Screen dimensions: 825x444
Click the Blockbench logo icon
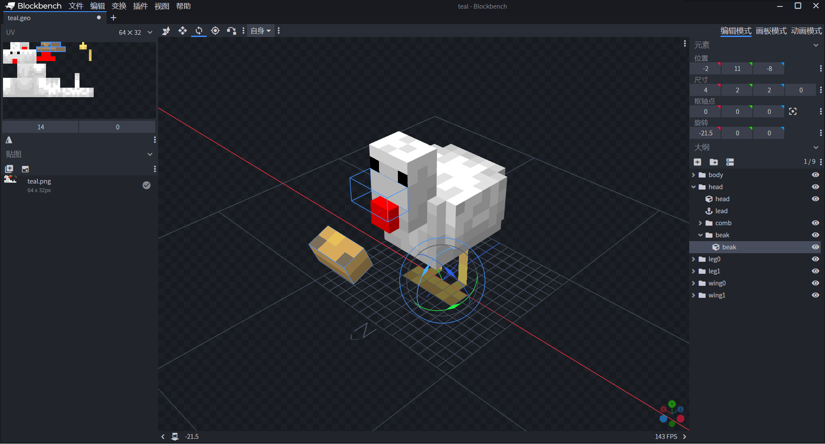[x=10, y=6]
